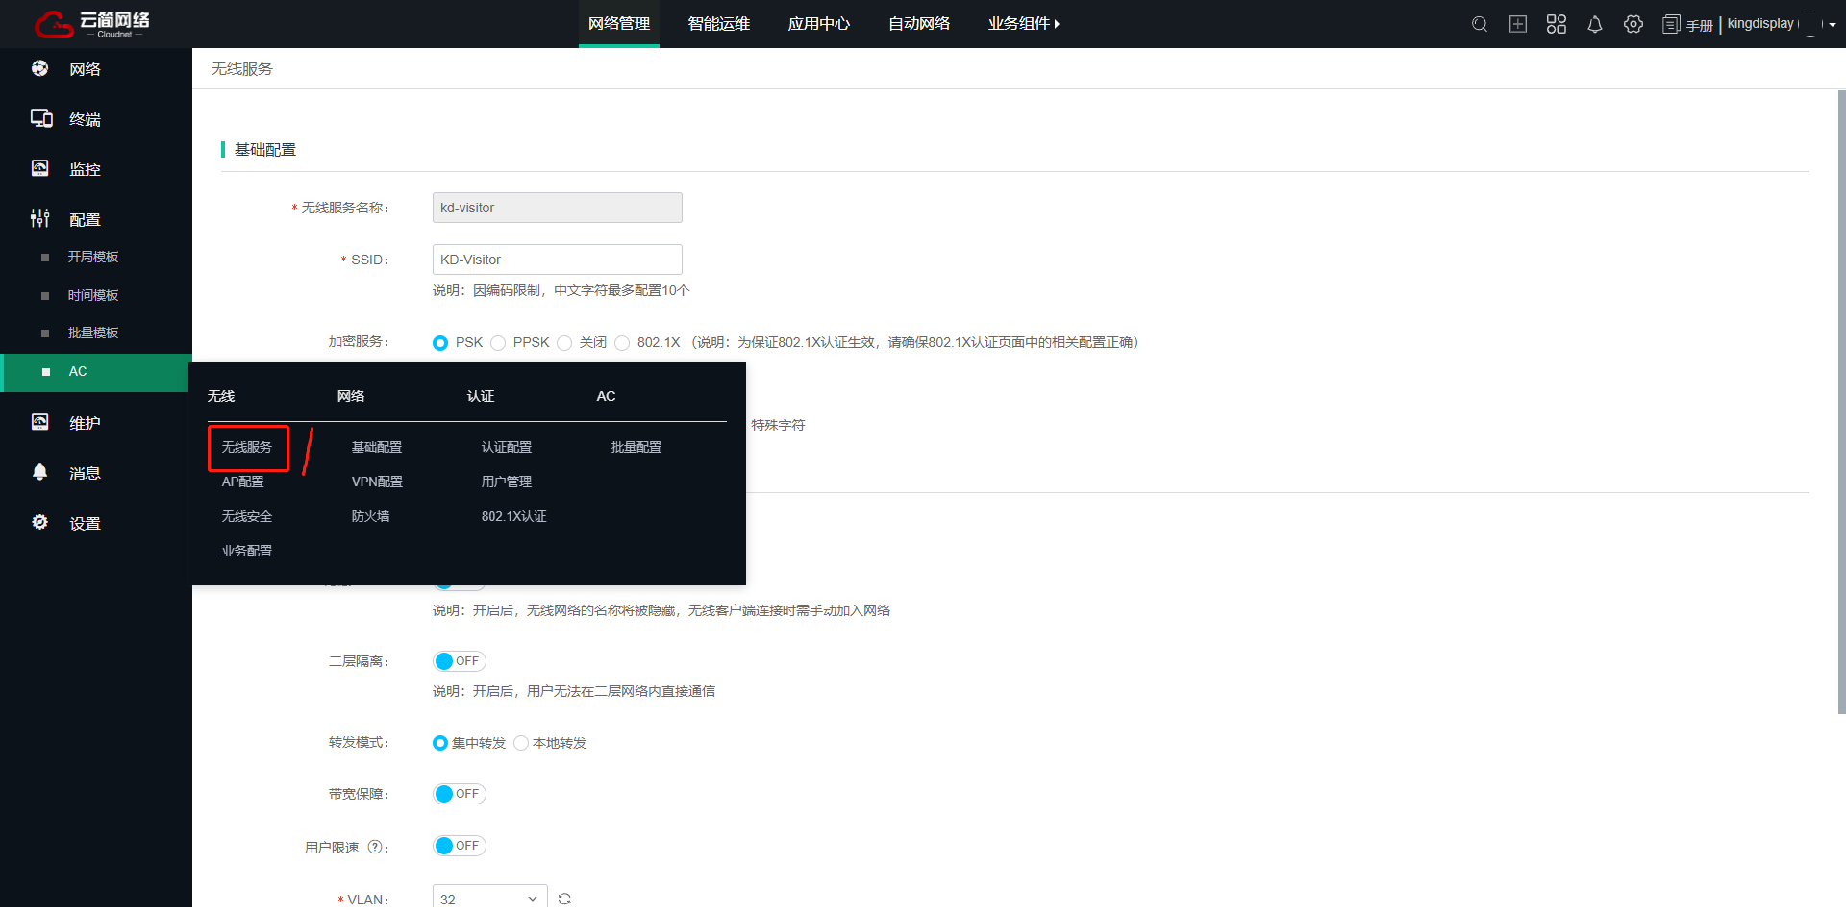
Task: Open the apps grid icon in top bar
Action: [1557, 24]
